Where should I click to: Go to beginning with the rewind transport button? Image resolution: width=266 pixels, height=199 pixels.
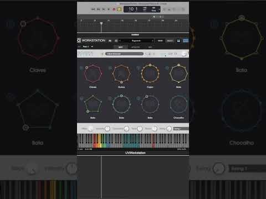click(x=93, y=9)
